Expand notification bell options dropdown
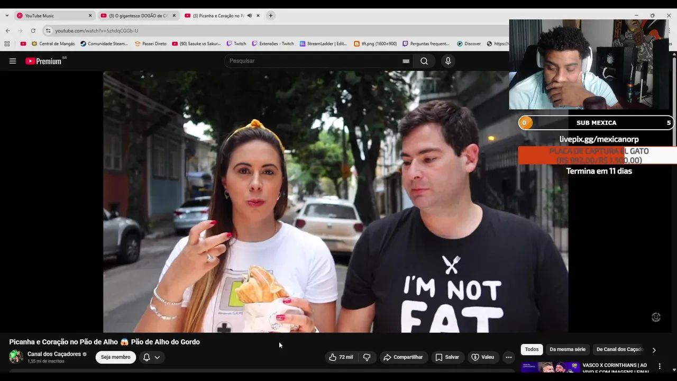 coord(151,357)
